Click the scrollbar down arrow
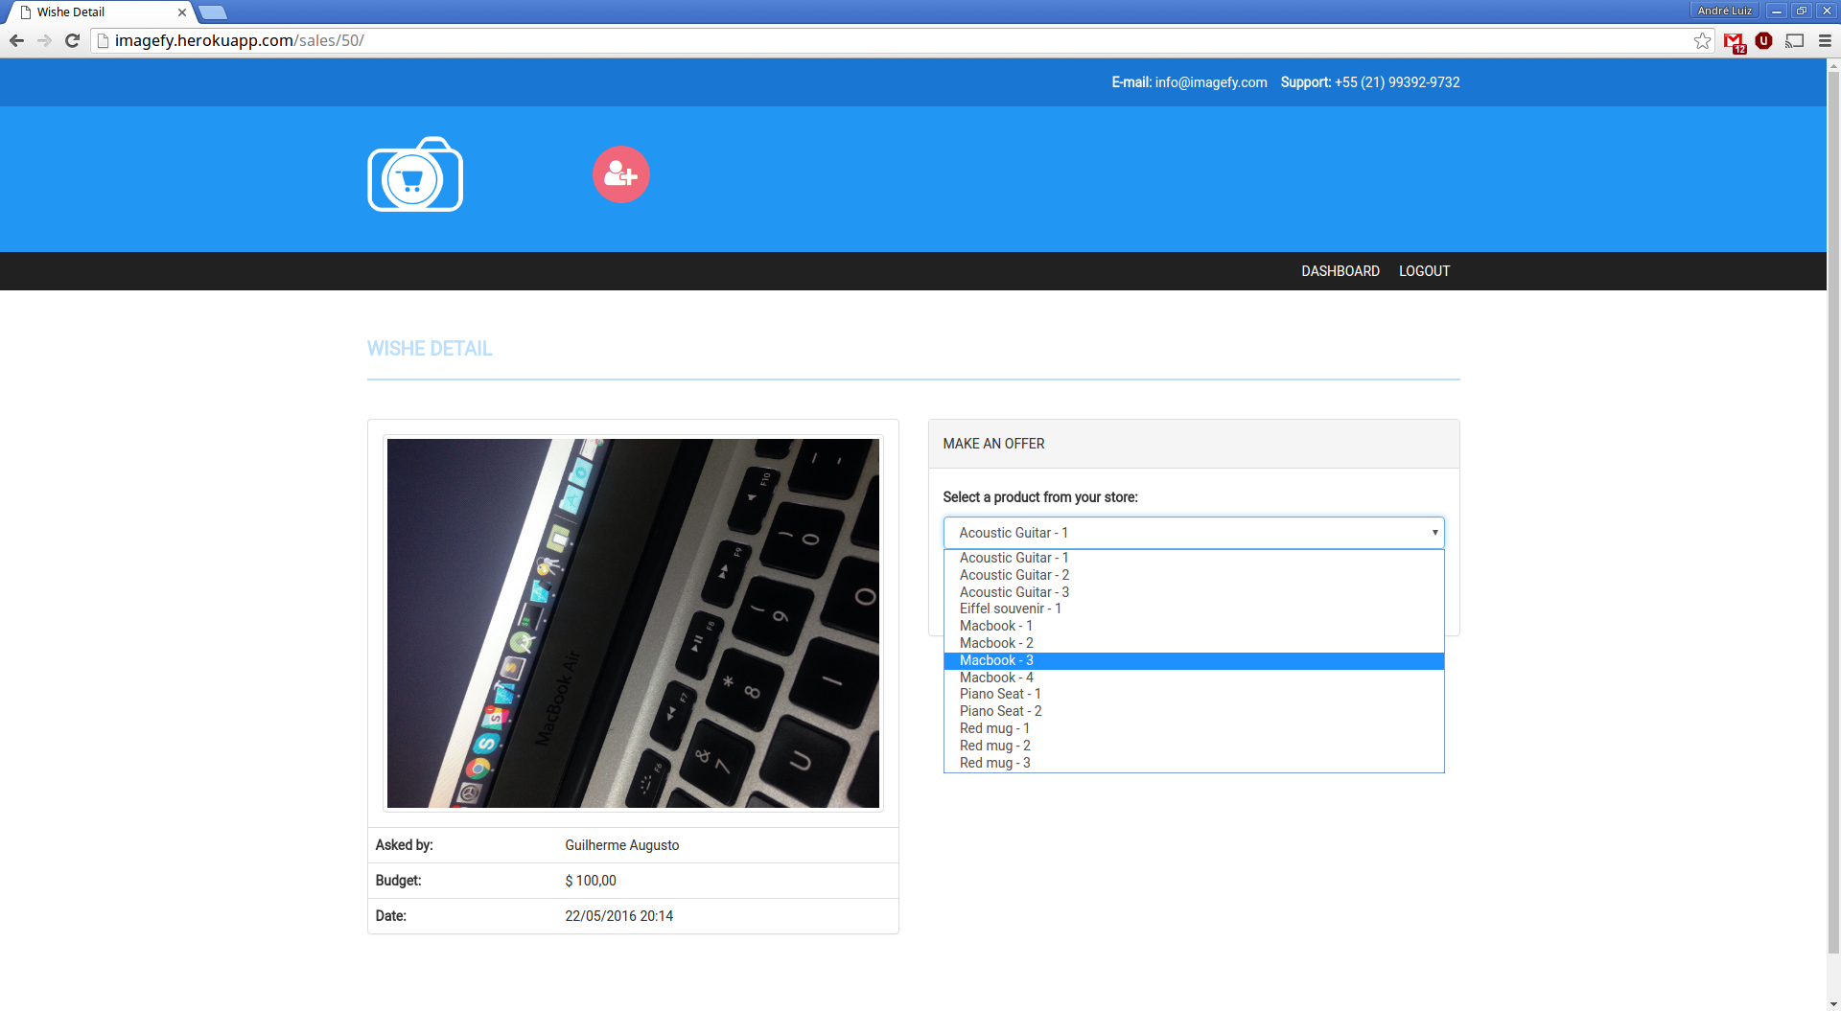Image resolution: width=1841 pixels, height=1011 pixels. (x=1833, y=1003)
